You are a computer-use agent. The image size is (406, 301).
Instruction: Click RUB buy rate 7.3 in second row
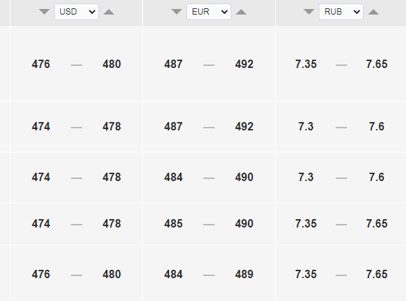click(306, 126)
